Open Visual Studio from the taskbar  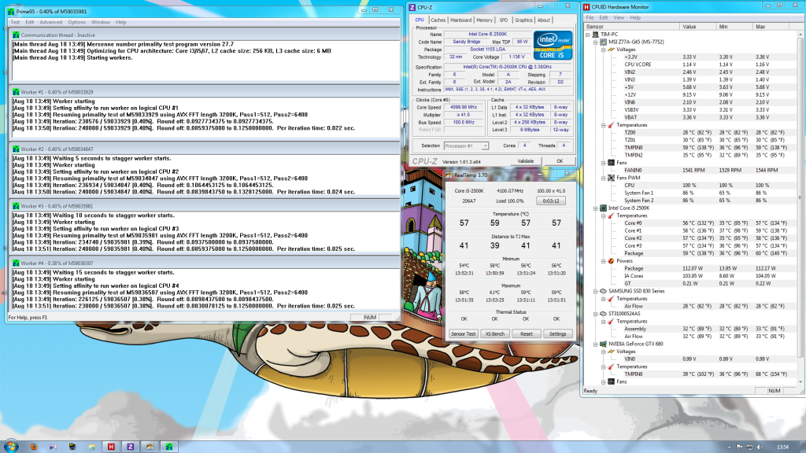pyautogui.click(x=53, y=447)
